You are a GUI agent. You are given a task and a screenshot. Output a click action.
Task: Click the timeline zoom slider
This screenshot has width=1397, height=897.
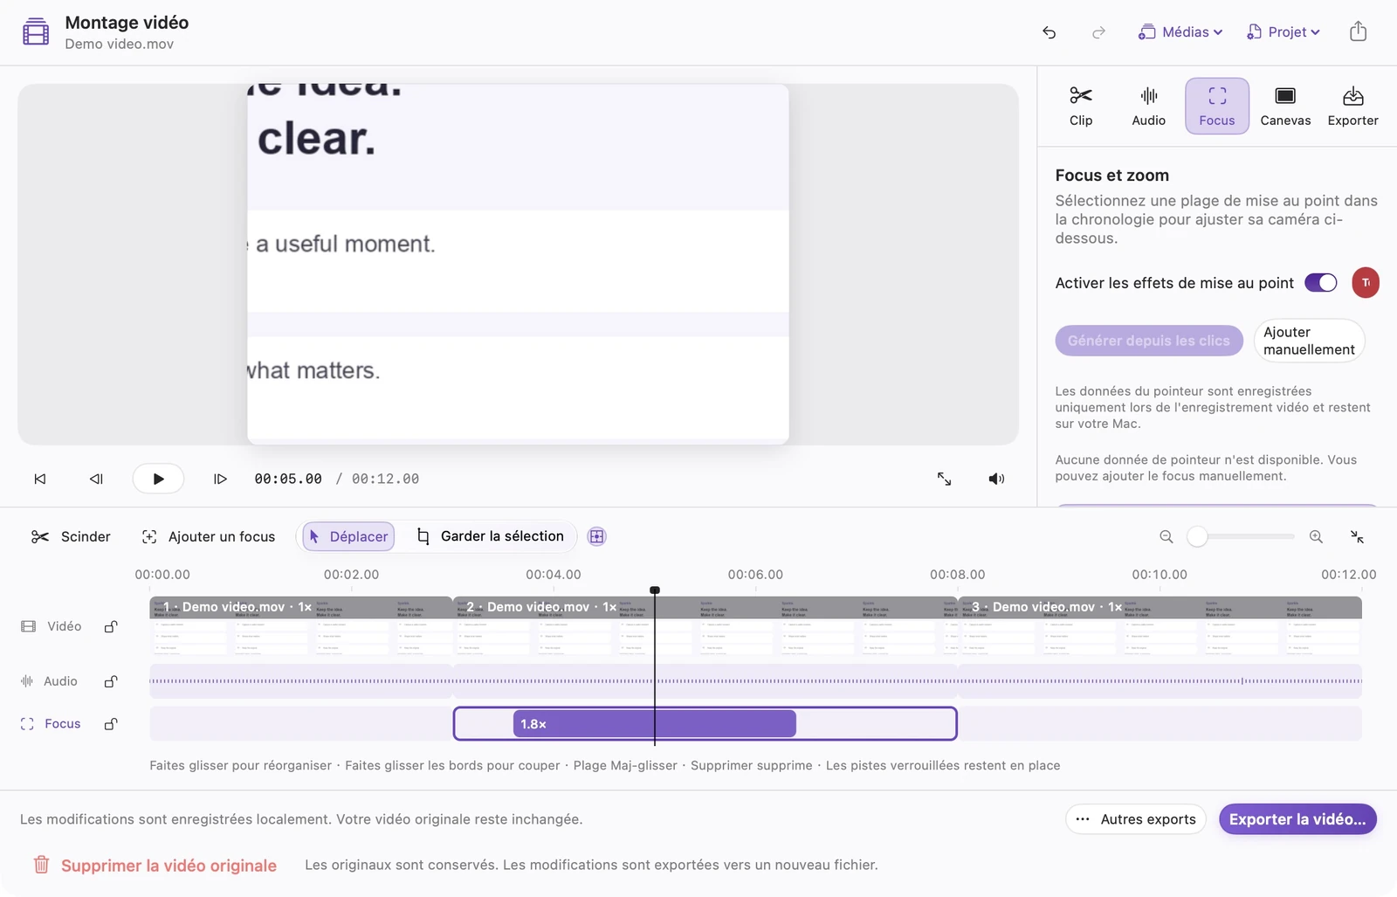pos(1241,536)
